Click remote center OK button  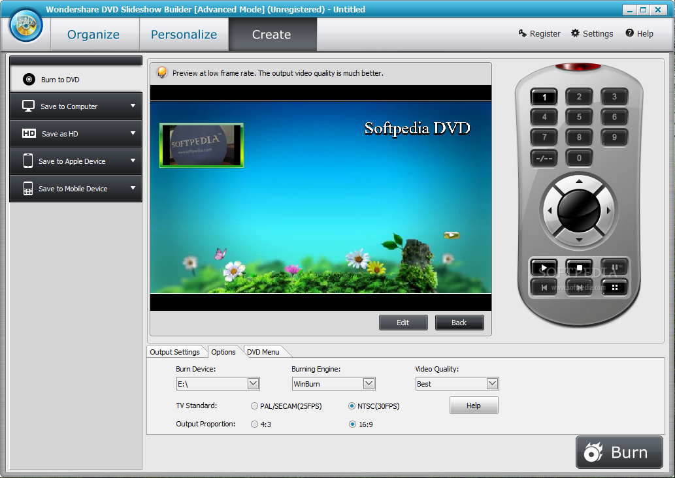[579, 211]
